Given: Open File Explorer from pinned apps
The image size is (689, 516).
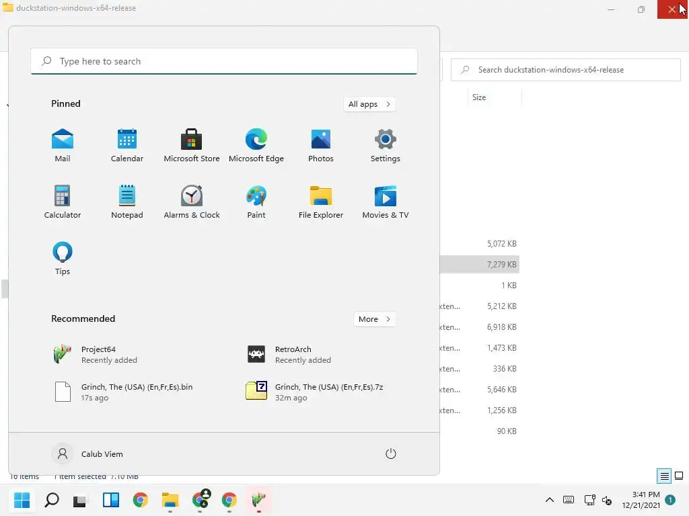Looking at the screenshot, I should click(x=321, y=202).
